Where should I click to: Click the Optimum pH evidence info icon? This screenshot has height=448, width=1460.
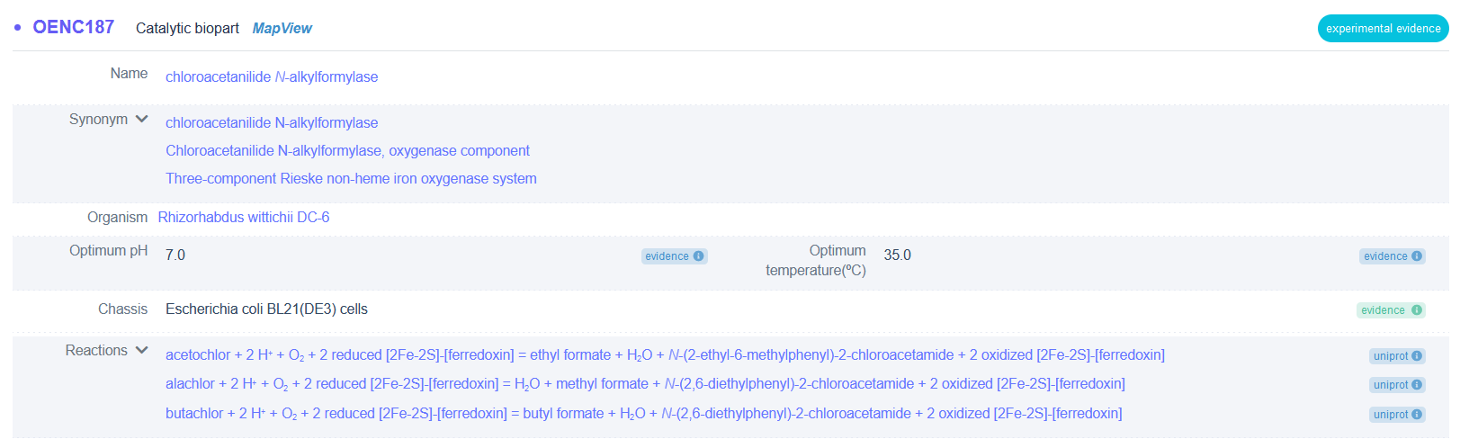click(x=698, y=256)
